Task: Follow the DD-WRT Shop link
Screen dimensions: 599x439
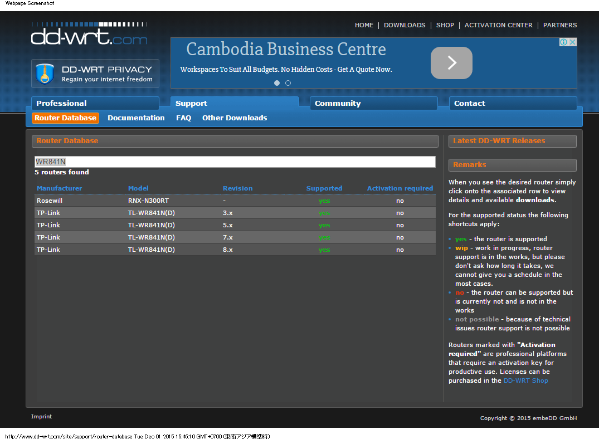Action: 525,381
